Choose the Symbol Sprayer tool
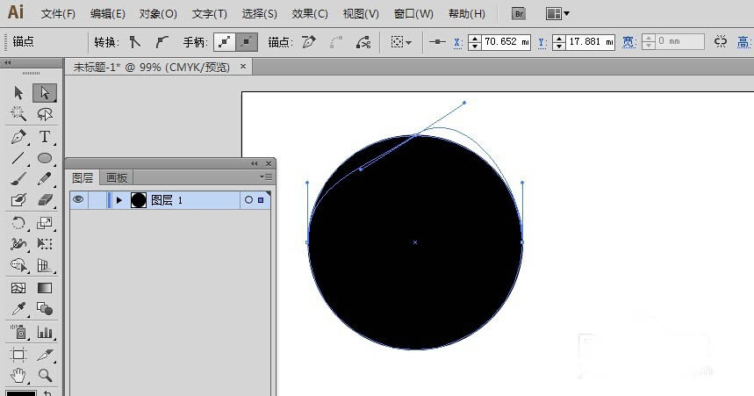Screen dimensions: 754x396 [x=18, y=332]
